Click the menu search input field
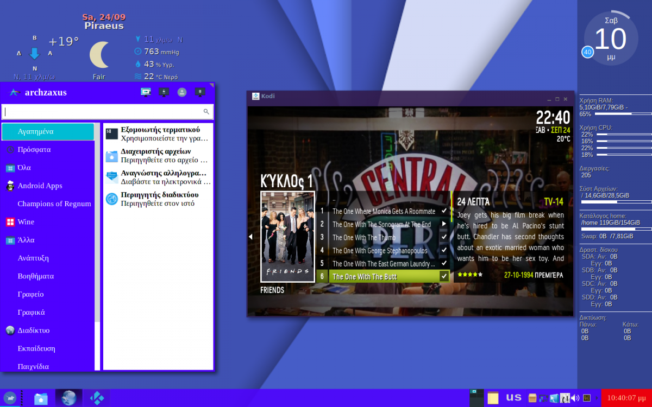This screenshot has width=652, height=407. tap(103, 112)
